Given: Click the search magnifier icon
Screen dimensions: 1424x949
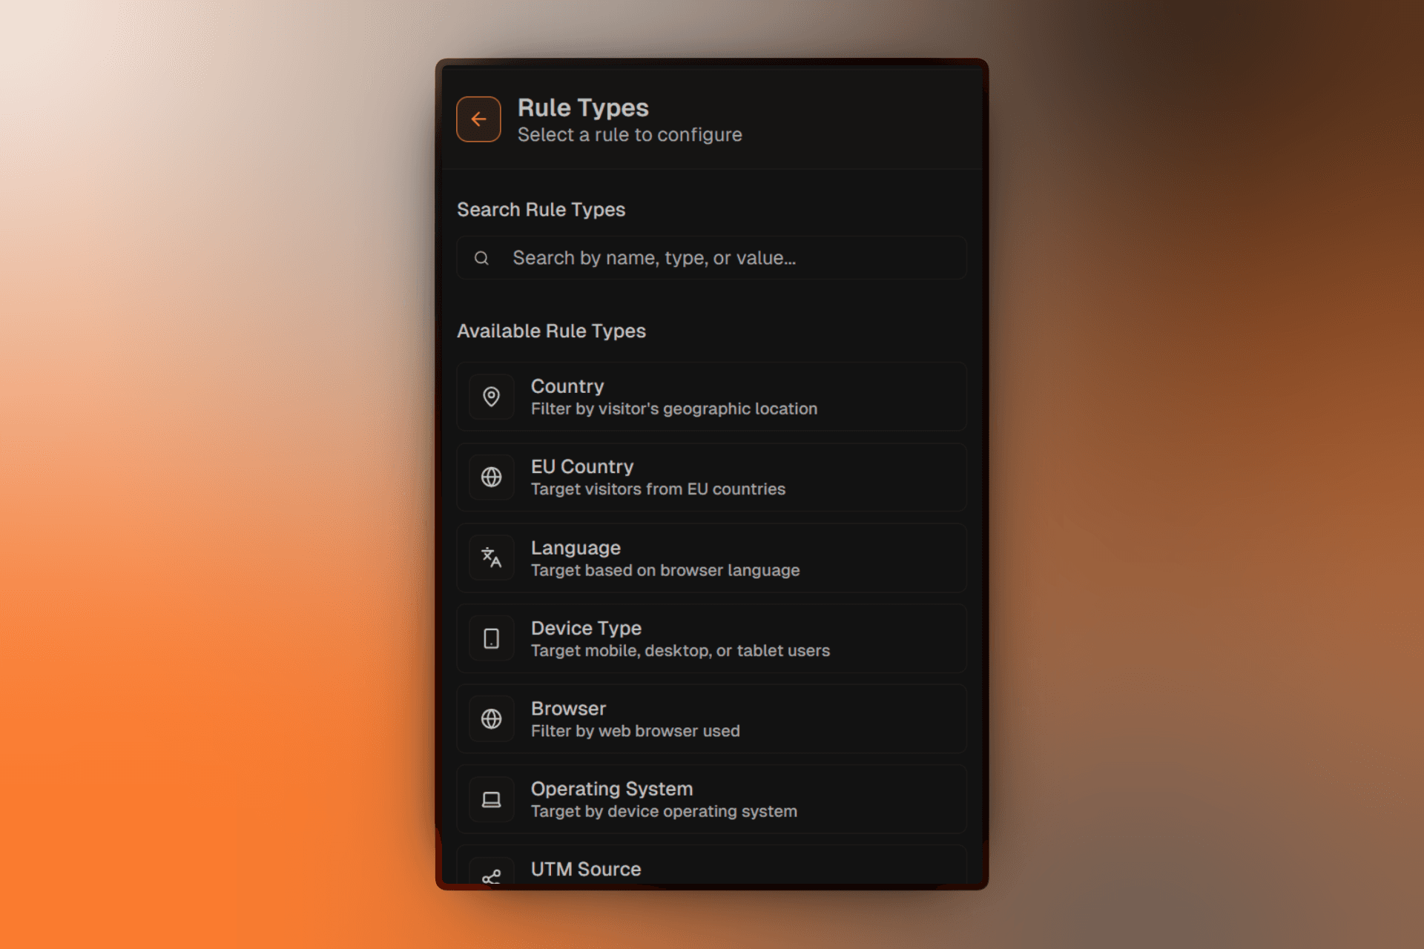Looking at the screenshot, I should coord(482,257).
